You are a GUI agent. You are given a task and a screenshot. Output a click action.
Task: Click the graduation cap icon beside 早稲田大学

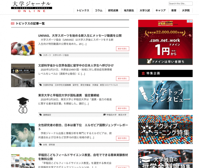point(104,115)
